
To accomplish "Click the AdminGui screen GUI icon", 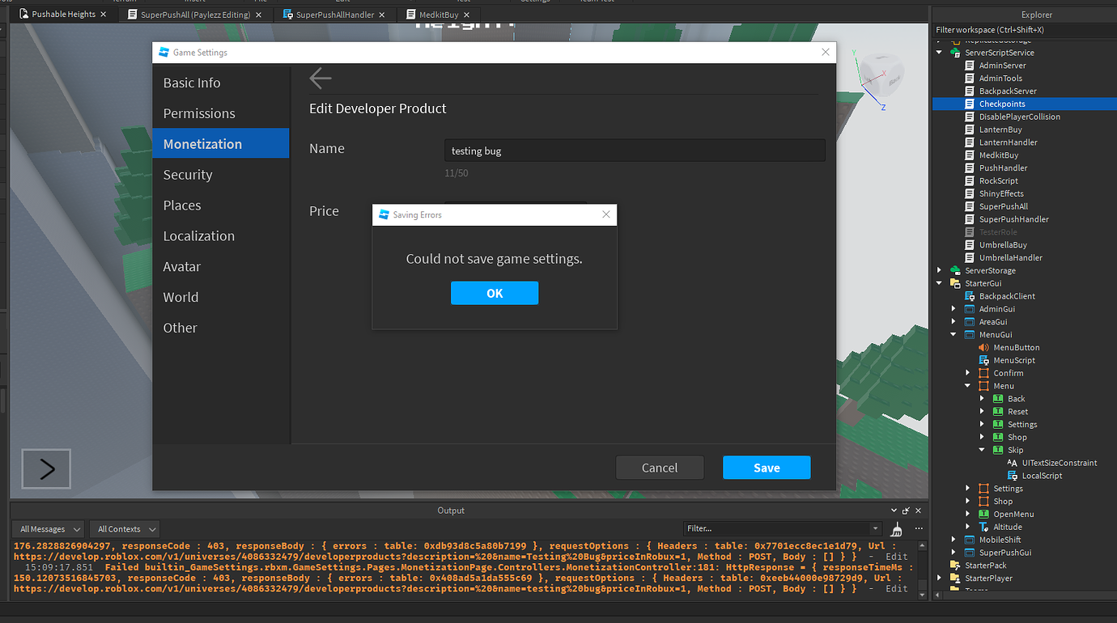I will click(970, 309).
